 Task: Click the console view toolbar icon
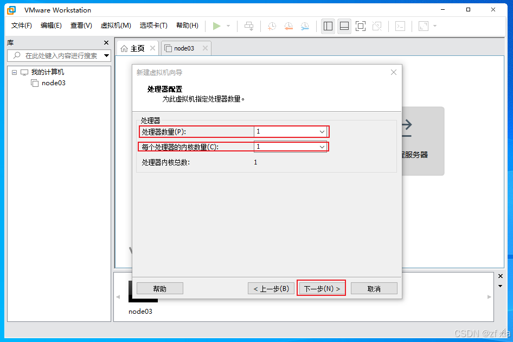point(400,26)
